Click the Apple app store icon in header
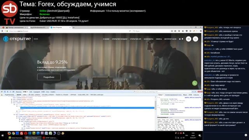Viewport: 249px width, 140px height. pos(180,39)
